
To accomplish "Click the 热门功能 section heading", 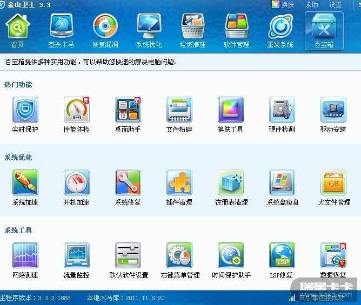I will click(18, 85).
